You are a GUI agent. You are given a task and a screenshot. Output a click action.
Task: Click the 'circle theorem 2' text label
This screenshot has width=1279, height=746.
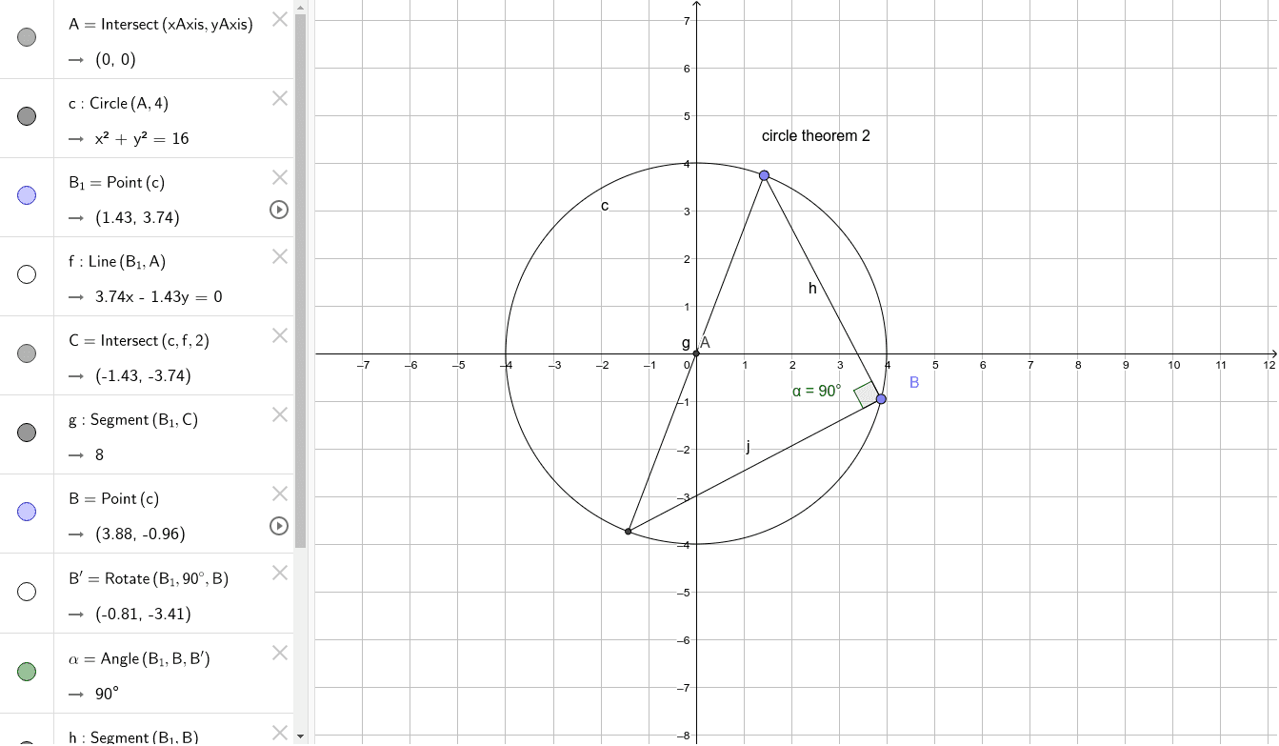(815, 136)
